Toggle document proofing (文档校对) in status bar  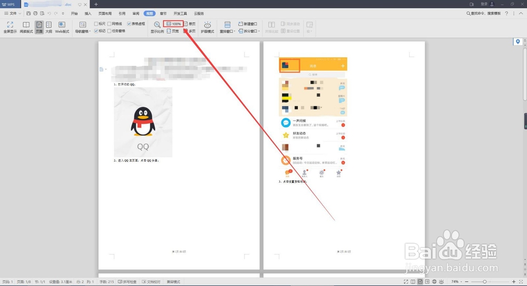tap(151, 282)
